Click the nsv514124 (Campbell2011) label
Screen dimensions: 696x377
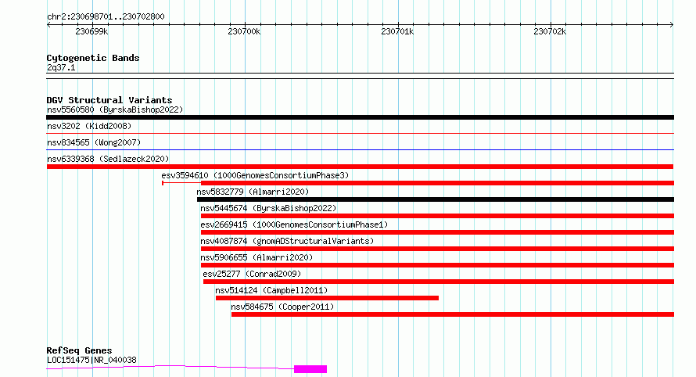(271, 290)
